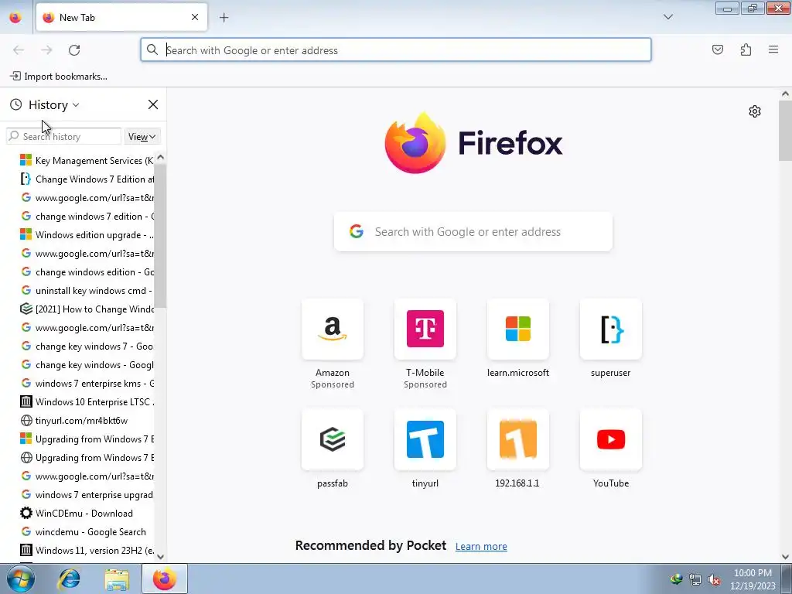Close the History sidebar
This screenshot has width=792, height=594.
coord(152,104)
